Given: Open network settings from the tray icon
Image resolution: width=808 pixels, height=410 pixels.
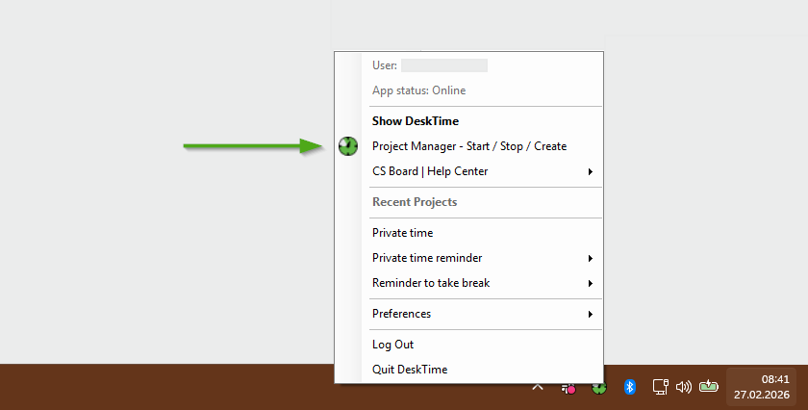Looking at the screenshot, I should 660,387.
